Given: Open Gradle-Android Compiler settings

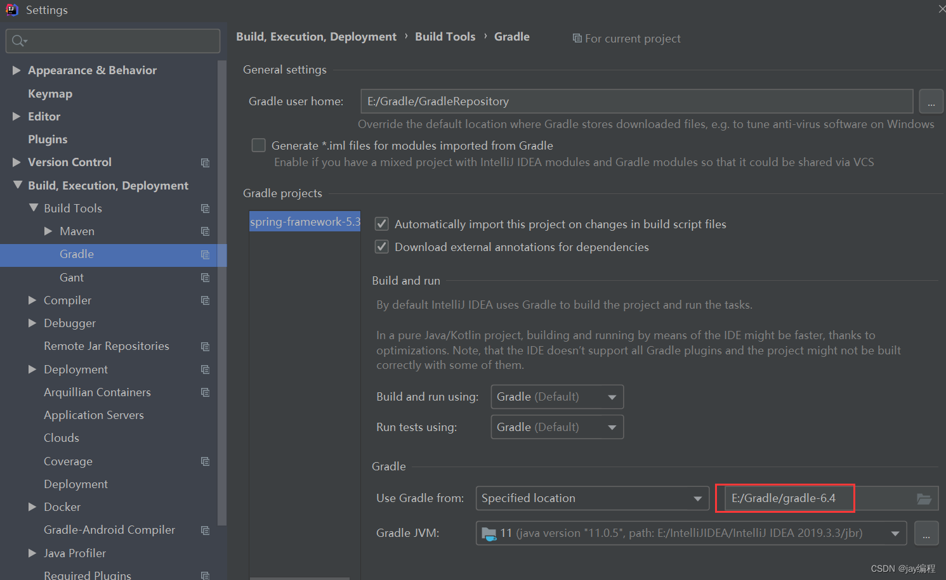Looking at the screenshot, I should (109, 530).
